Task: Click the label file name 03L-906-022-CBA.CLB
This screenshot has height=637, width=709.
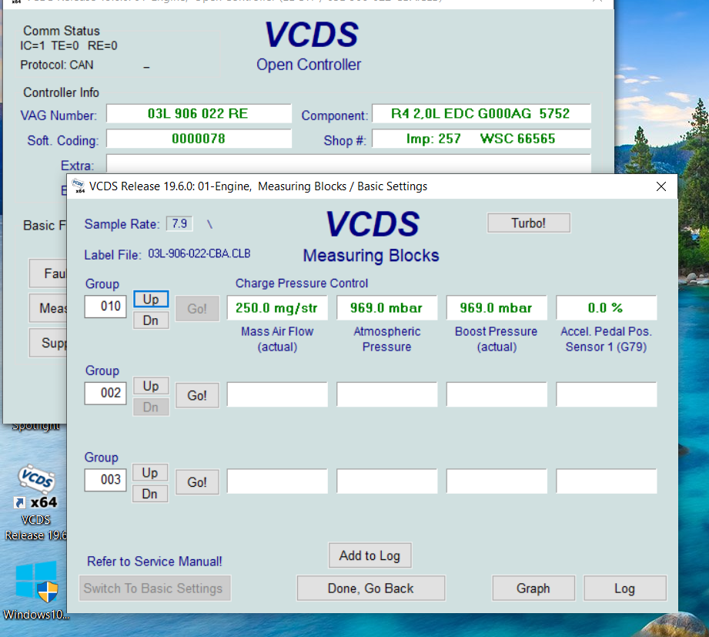Action: (199, 254)
